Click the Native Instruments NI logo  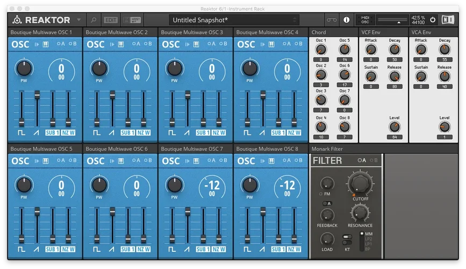point(448,20)
